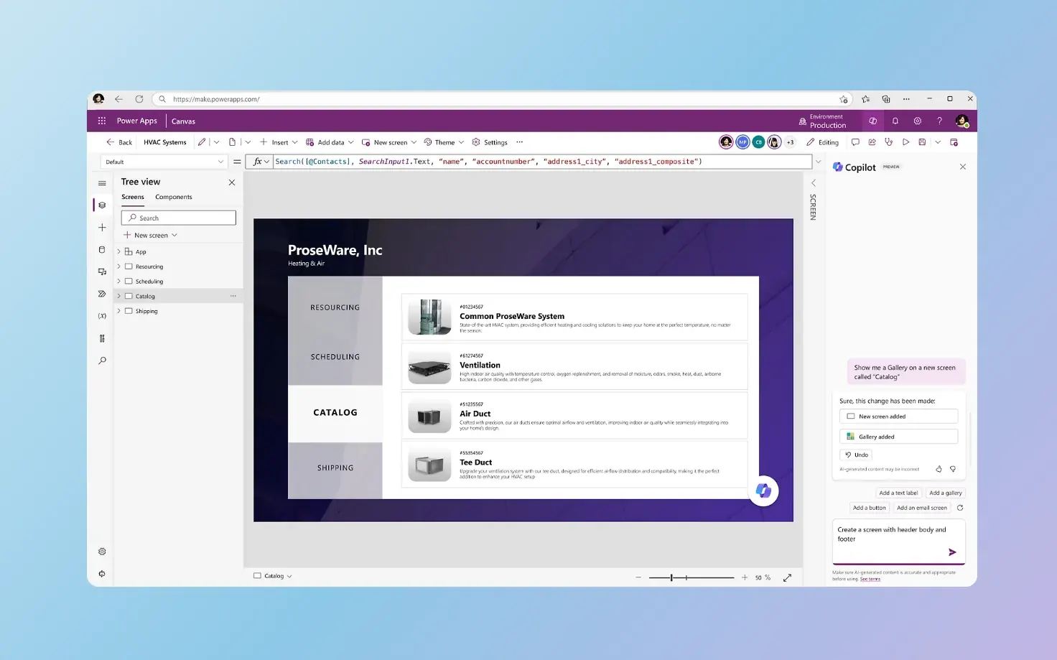Image resolution: width=1057 pixels, height=660 pixels.
Task: Open the Catalog screen selector at bottom
Action: tap(273, 576)
